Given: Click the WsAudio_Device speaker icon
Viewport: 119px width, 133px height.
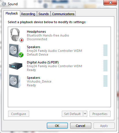Looking at the screenshot, I should pyautogui.click(x=15, y=81).
